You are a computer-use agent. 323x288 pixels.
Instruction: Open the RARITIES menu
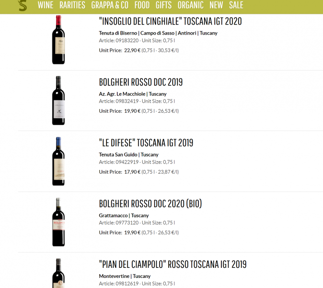(72, 5)
